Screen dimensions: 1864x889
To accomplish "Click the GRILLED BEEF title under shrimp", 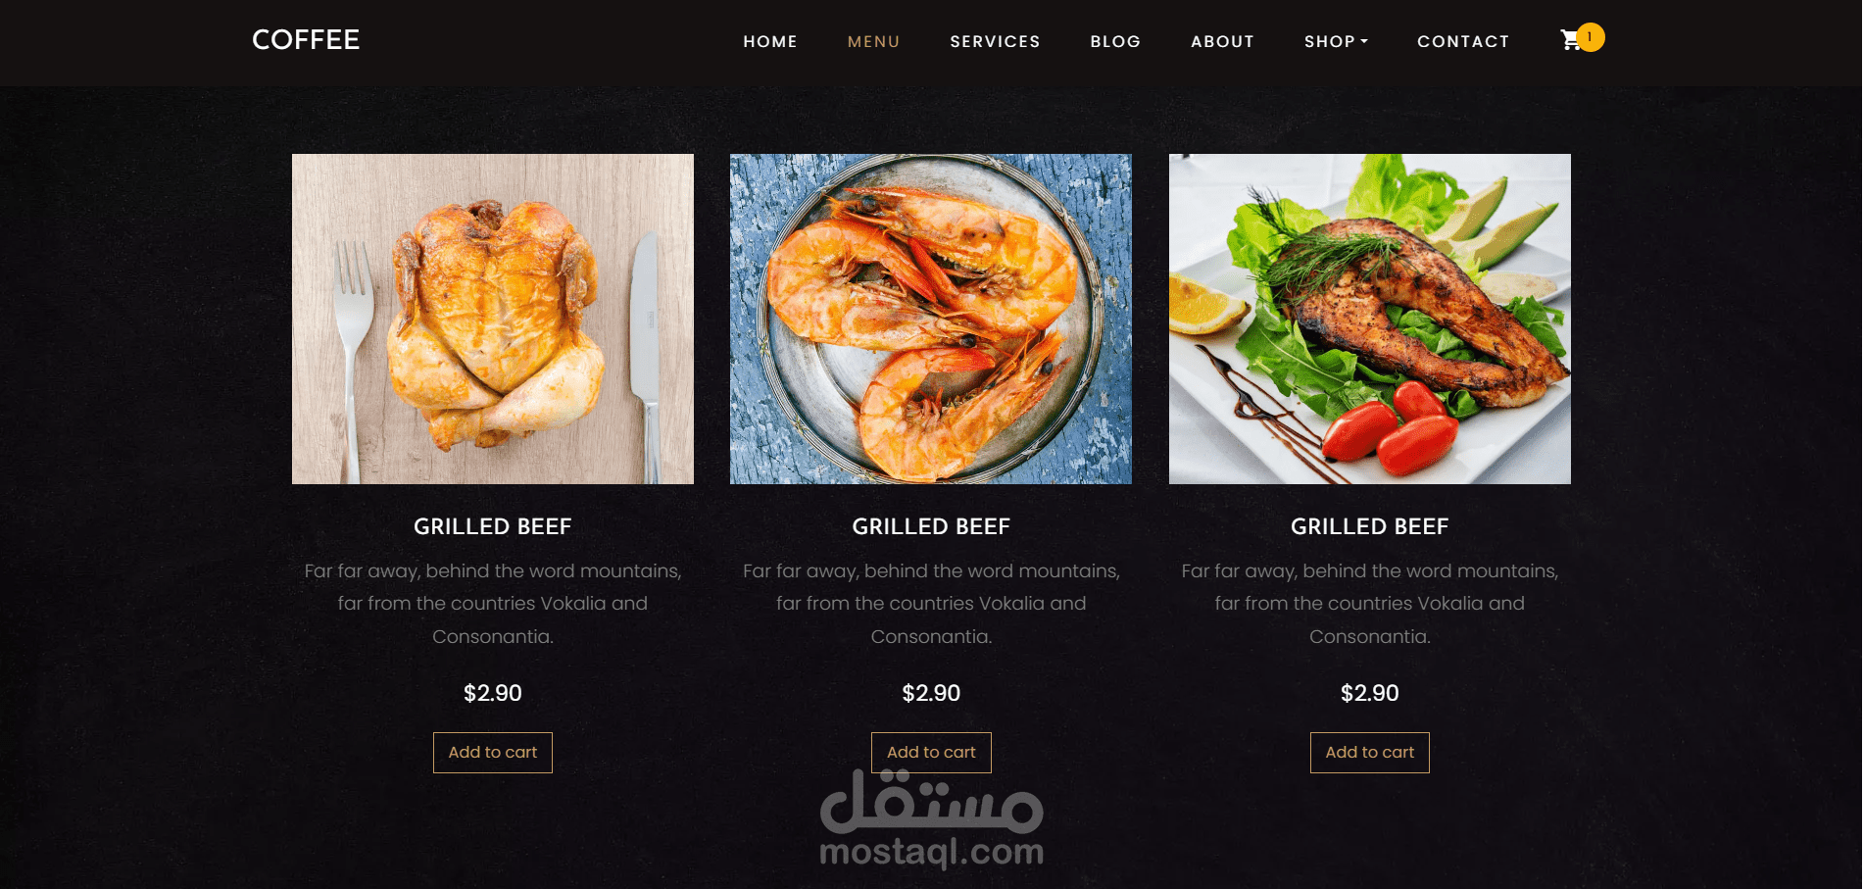I will [x=931, y=526].
